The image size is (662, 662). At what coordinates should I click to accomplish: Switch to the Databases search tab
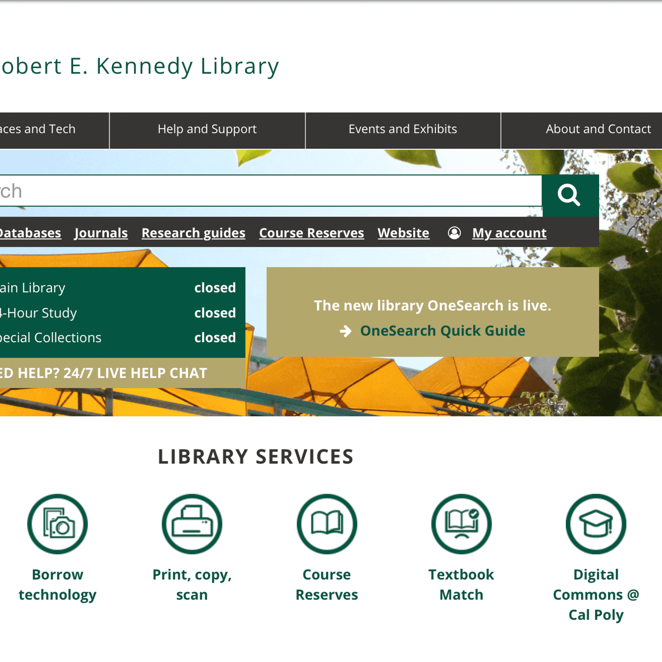[30, 233]
